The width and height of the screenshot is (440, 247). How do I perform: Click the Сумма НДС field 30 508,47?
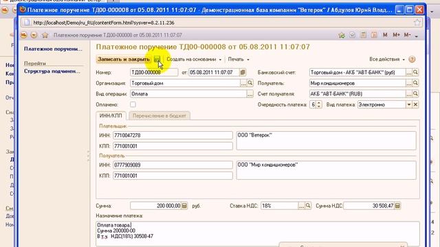click(x=368, y=206)
